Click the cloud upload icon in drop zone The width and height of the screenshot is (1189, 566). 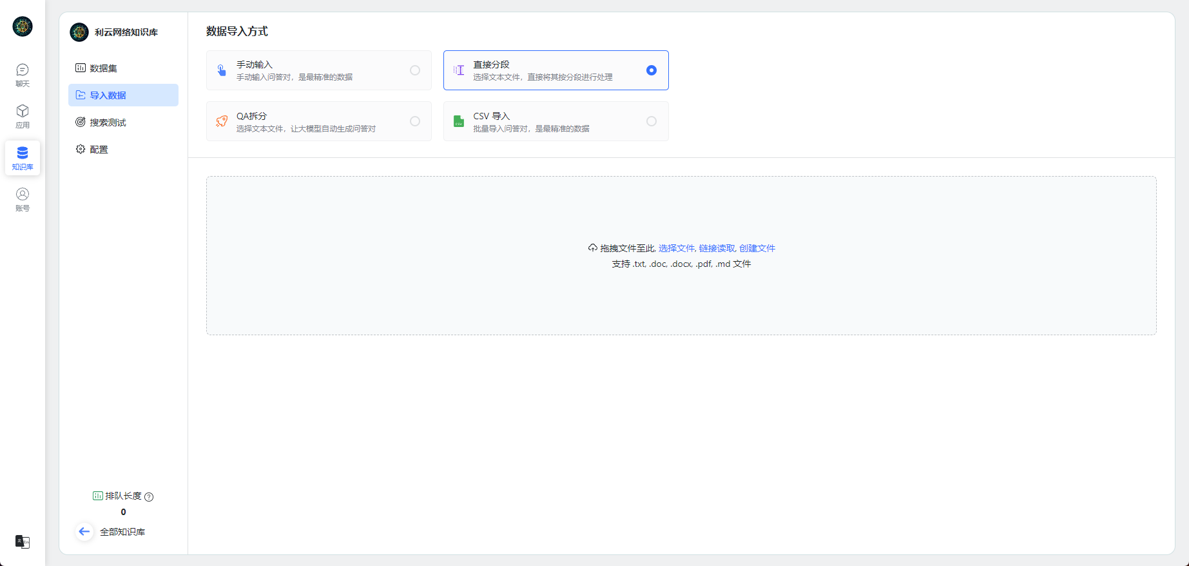tap(592, 248)
